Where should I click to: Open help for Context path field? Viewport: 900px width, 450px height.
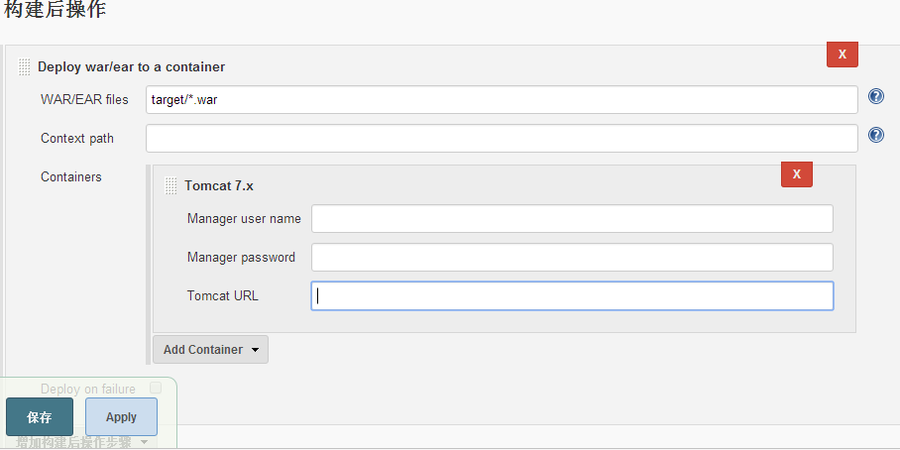click(x=876, y=136)
